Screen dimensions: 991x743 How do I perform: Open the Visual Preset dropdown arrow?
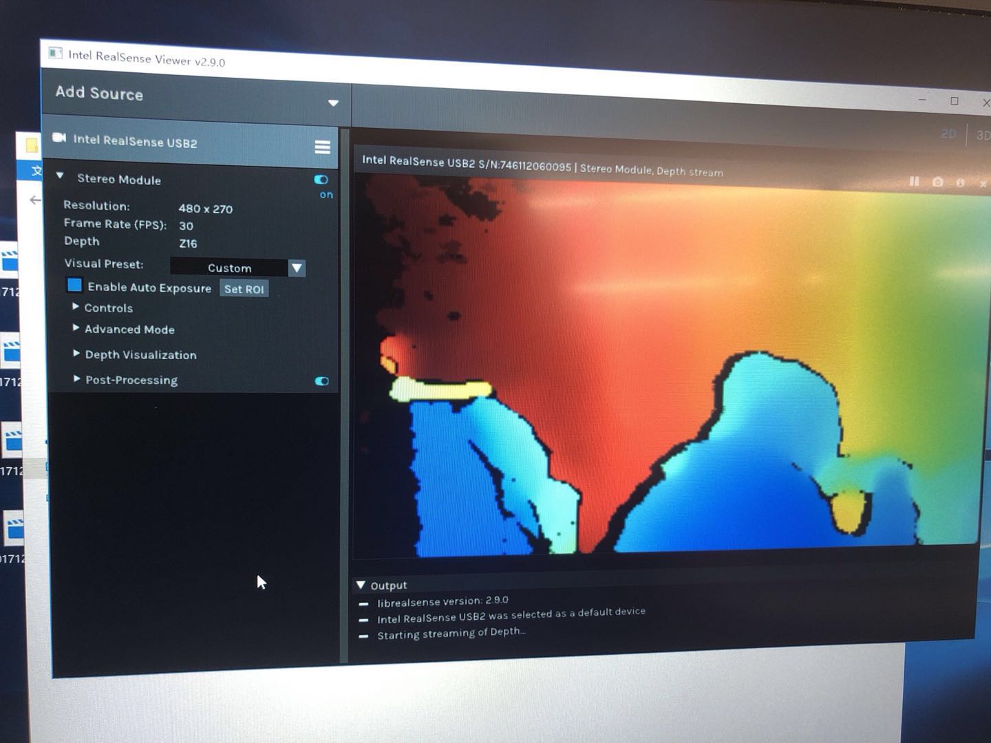[297, 268]
